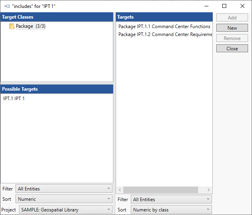Screen dimensions: 252x215
Task: Maximize the dialog window
Action: 224,6
